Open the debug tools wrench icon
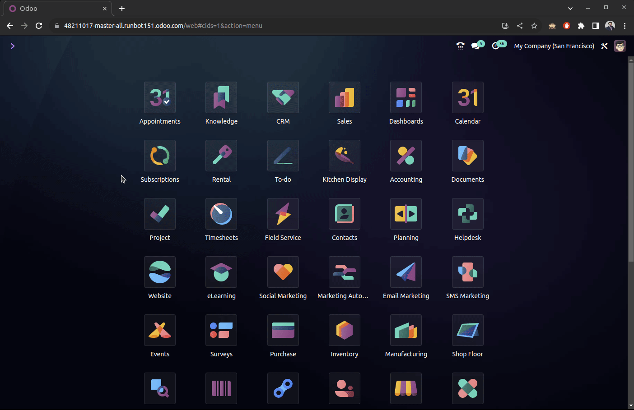Image resolution: width=634 pixels, height=410 pixels. click(604, 46)
